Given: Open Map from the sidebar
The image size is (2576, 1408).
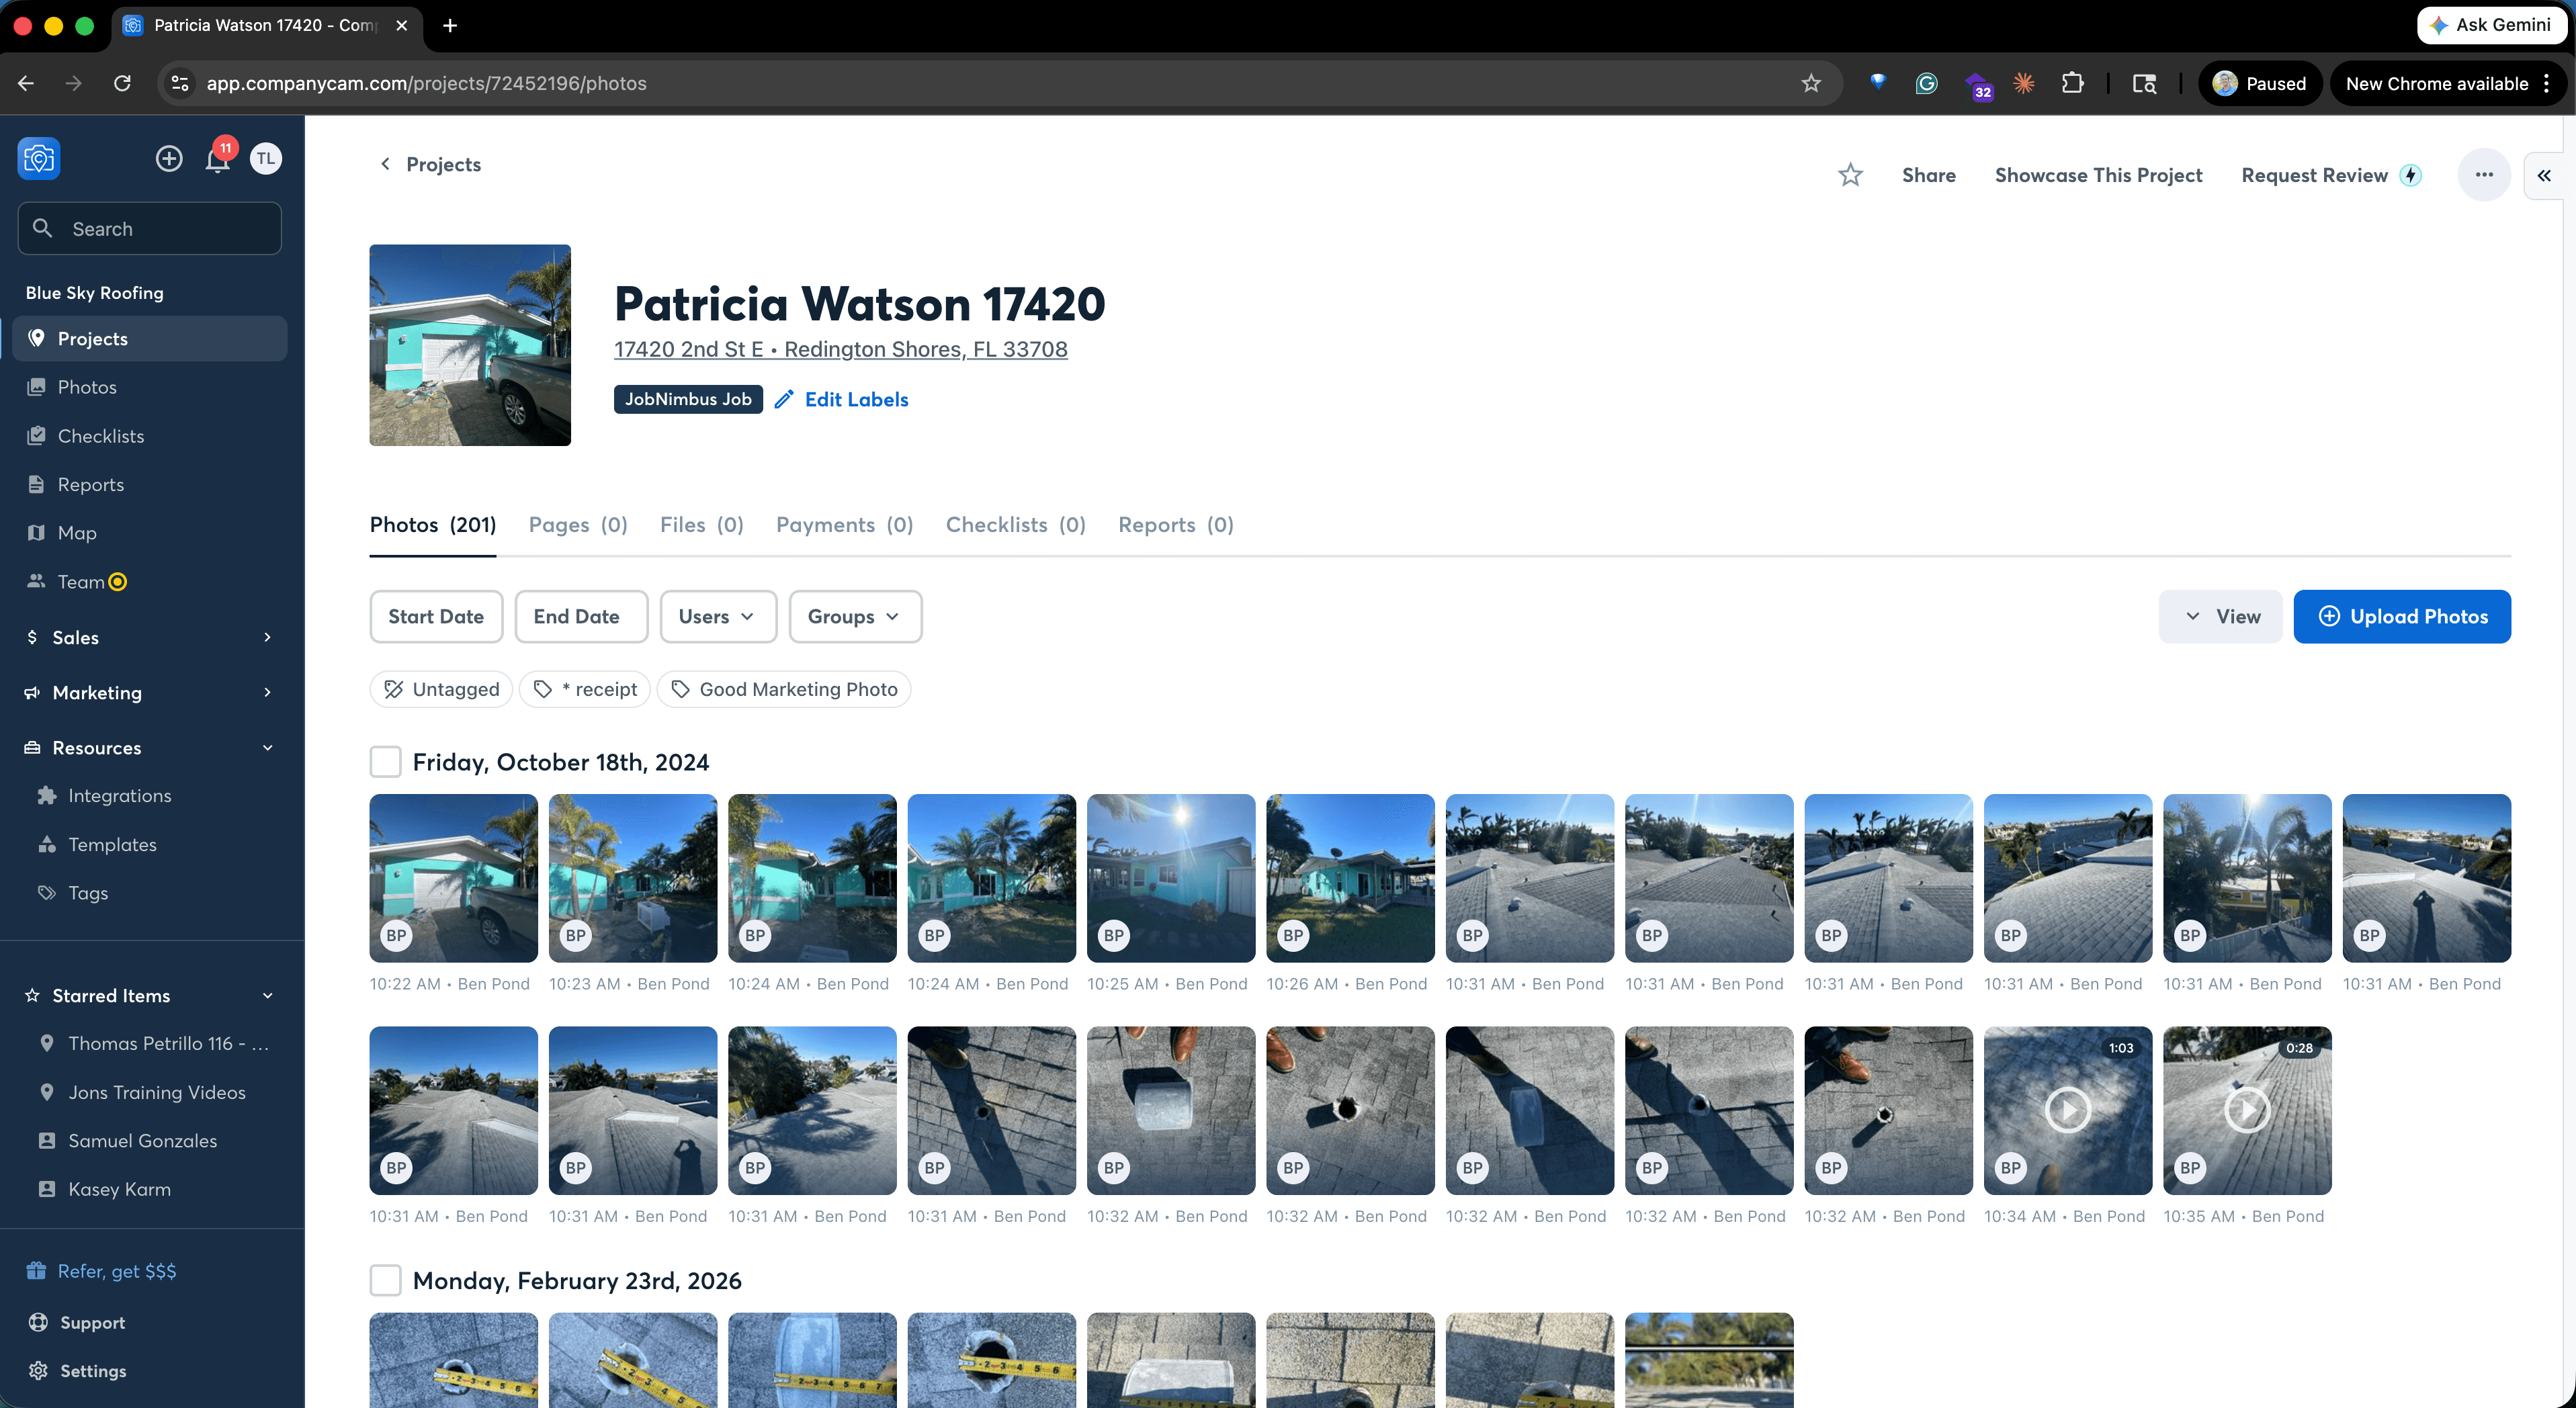Looking at the screenshot, I should point(76,533).
